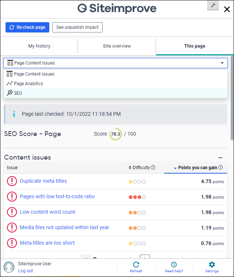Viewport: 234px width, 277px height.
Task: Click Need help? question icon
Action: coord(174,264)
